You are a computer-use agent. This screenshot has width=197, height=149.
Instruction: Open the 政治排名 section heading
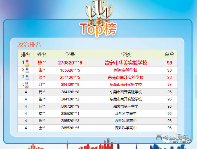pyautogui.click(x=29, y=45)
